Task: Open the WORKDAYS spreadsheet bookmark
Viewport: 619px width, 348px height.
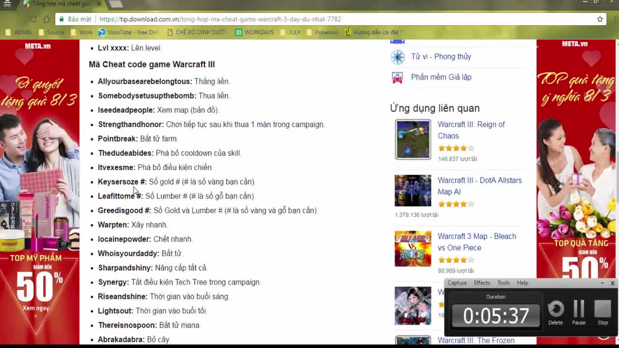Action: coord(254,32)
